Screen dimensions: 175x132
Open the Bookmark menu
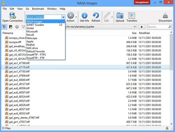38,9
